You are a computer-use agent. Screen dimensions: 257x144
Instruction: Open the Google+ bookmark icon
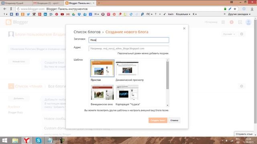(x=40, y=14)
